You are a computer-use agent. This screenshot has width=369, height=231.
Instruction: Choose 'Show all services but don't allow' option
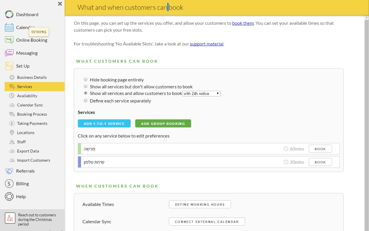pos(85,86)
